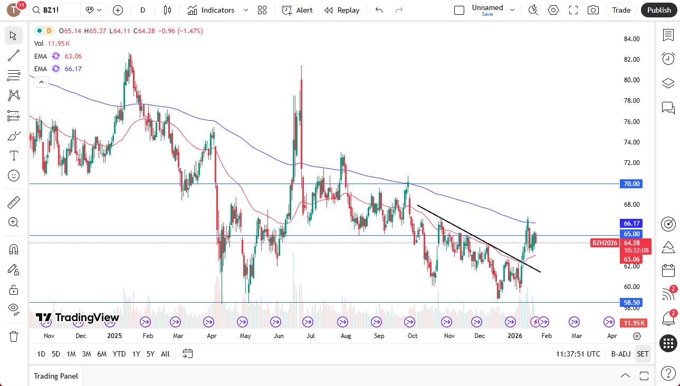Click the EMA 66.17 blue legend entry
The width and height of the screenshot is (680, 386).
58,69
